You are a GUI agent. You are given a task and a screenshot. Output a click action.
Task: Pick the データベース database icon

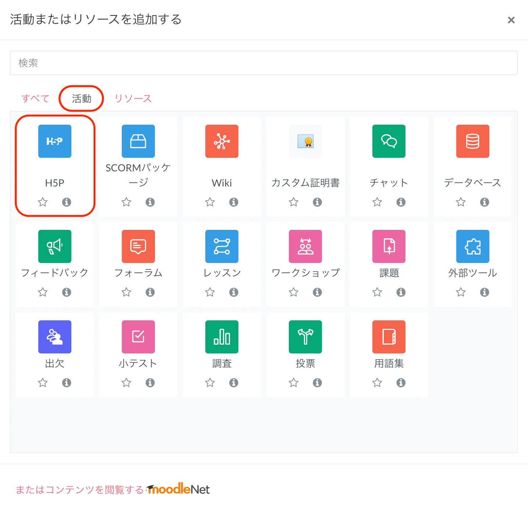click(472, 141)
